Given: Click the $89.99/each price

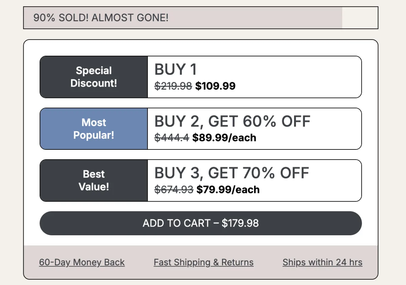Looking at the screenshot, I should [224, 138].
